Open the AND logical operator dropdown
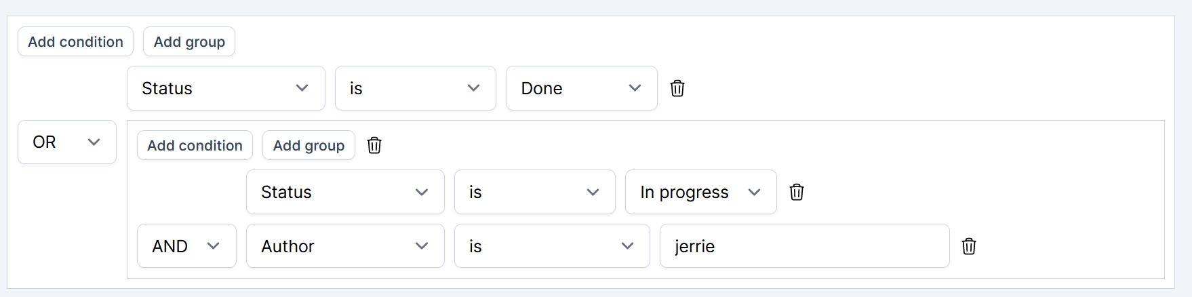Image resolution: width=1192 pixels, height=297 pixels. pos(186,246)
